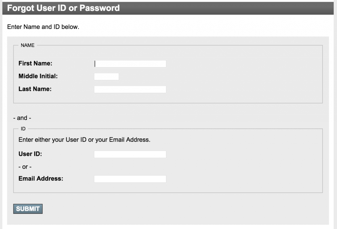Click the NAME group box legend
The image size is (337, 229).
click(x=28, y=45)
